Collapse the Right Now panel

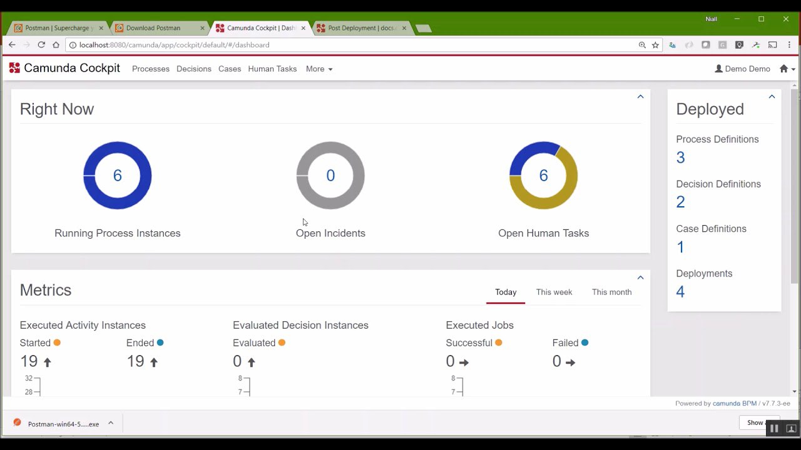(640, 96)
